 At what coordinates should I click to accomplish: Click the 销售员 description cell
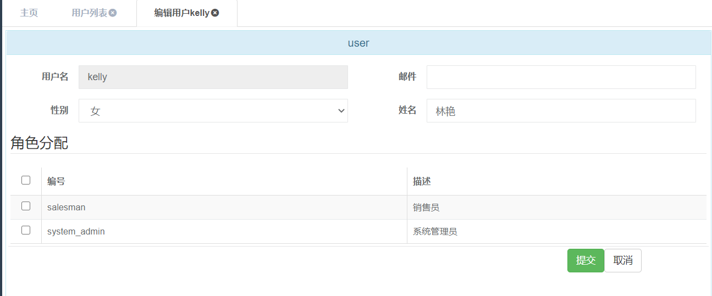[x=557, y=208]
